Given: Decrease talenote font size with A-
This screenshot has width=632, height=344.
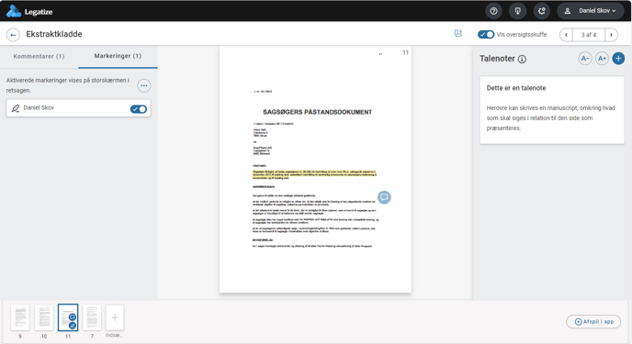Looking at the screenshot, I should click(585, 59).
